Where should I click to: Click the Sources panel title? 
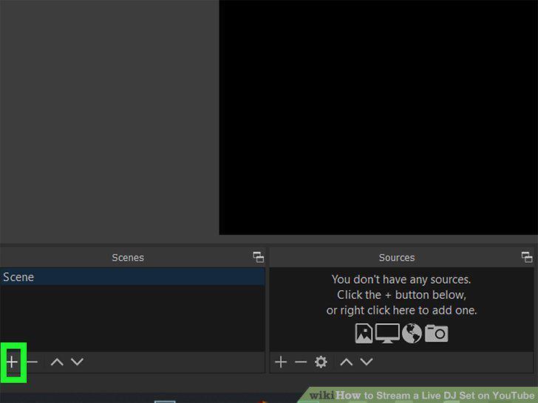(397, 258)
